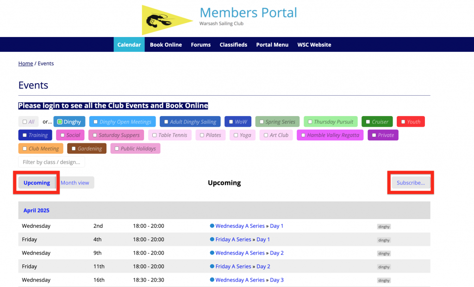Click the dinghy tag on Wednesday 16th row
This screenshot has width=474, height=287.
pyautogui.click(x=384, y=280)
